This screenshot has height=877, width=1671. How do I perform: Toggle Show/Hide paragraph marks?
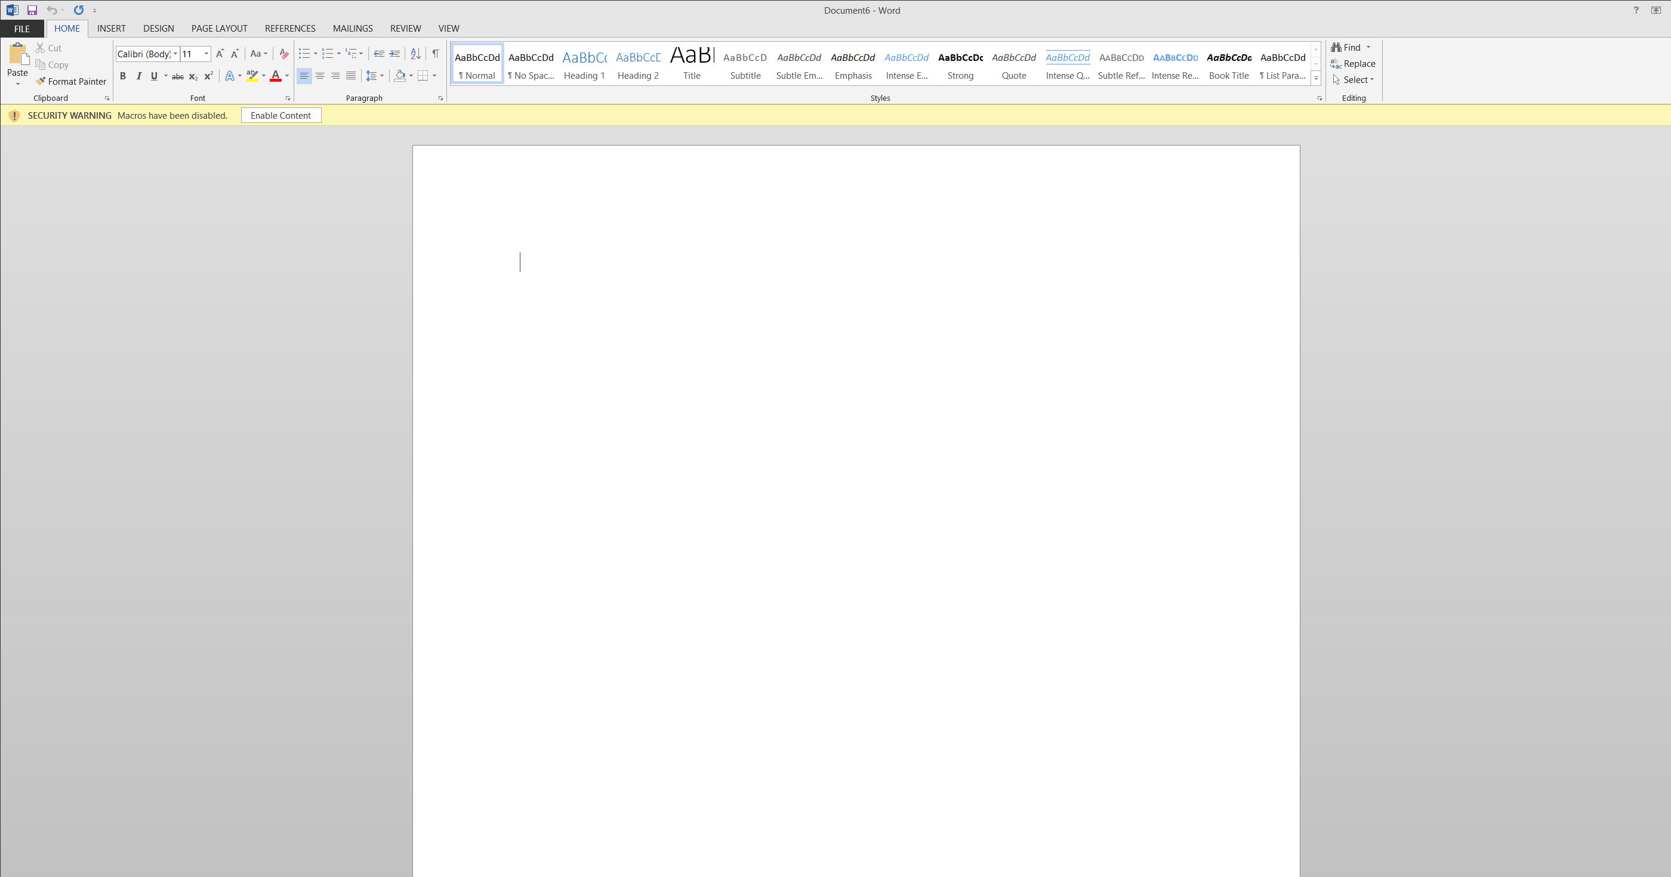point(435,54)
